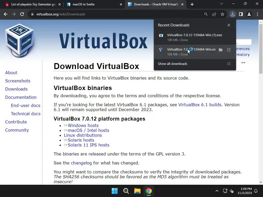Open the Screenshots sidebar link
Screen dimensions: 263x197
click(x=18, y=81)
